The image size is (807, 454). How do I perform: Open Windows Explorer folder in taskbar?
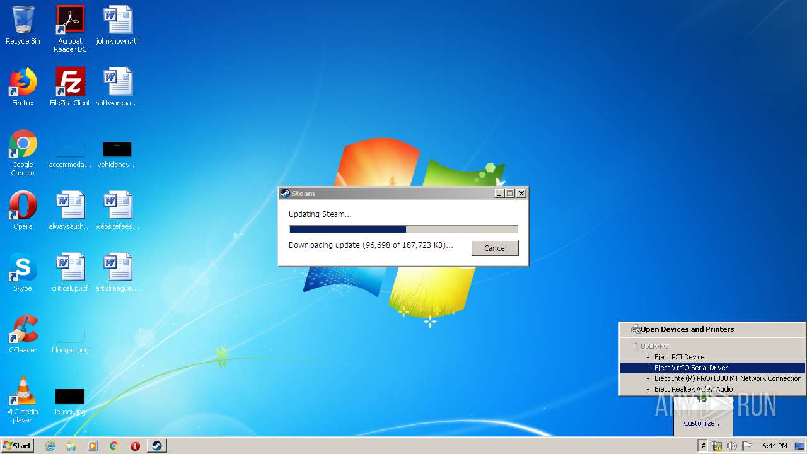71,446
